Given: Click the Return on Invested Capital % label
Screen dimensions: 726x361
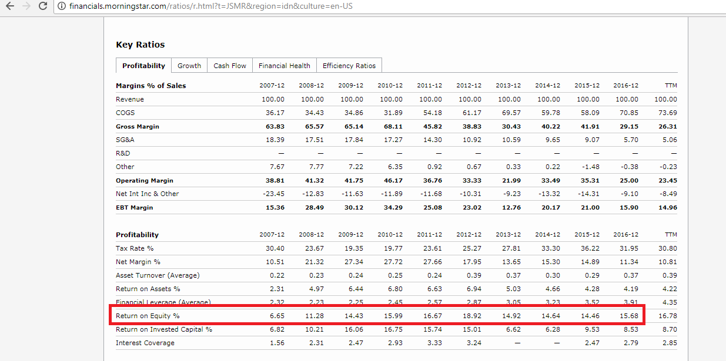Looking at the screenshot, I should [x=164, y=329].
